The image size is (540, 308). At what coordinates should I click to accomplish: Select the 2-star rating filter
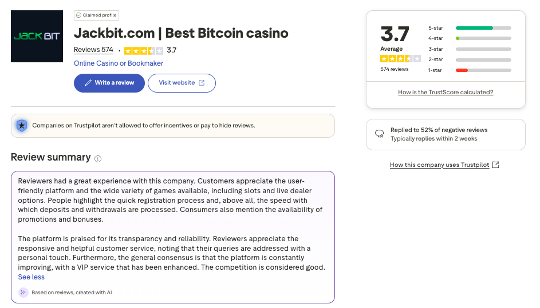(483, 59)
